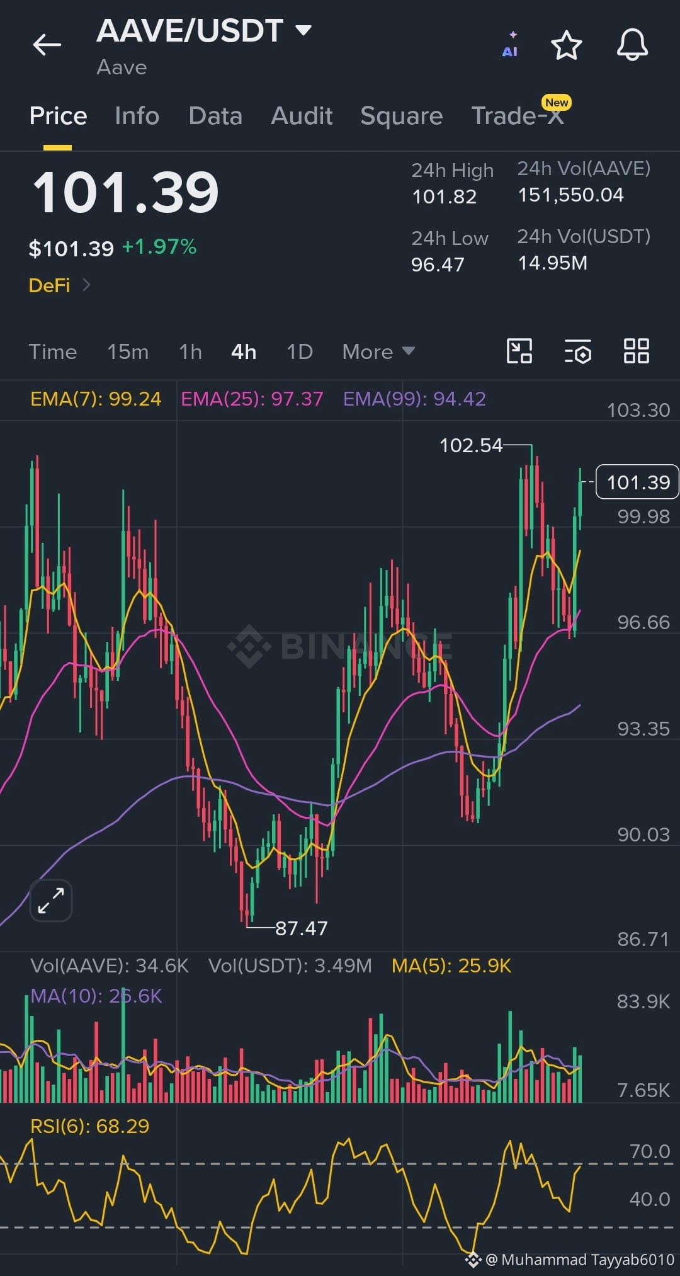Select the 15m chart interval
This screenshot has height=1276, width=680.
[x=128, y=351]
